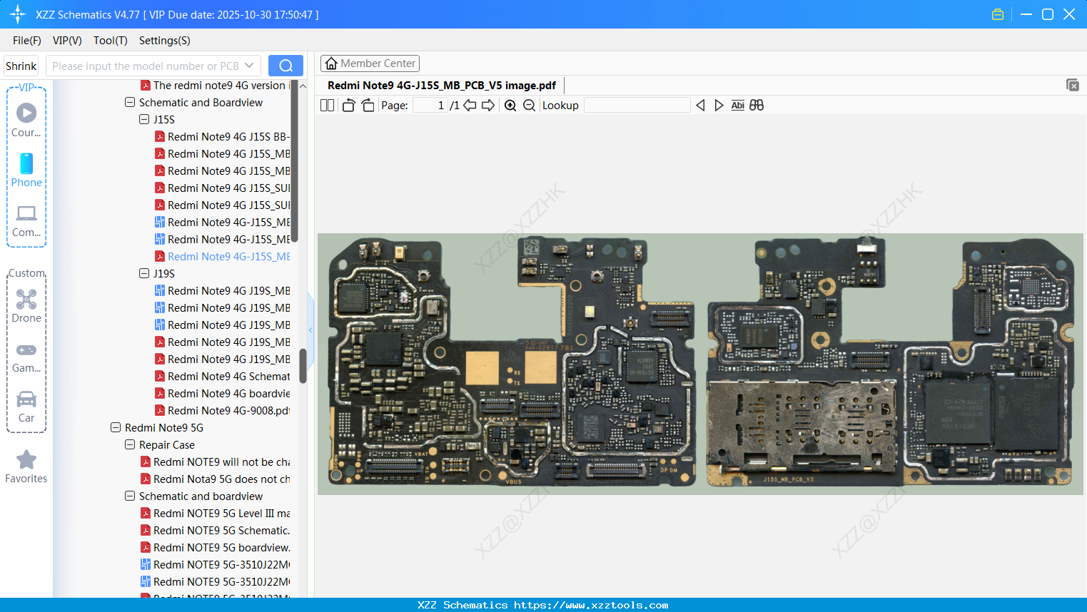Open the dual-window compare icon
The height and width of the screenshot is (612, 1087).
tap(756, 105)
